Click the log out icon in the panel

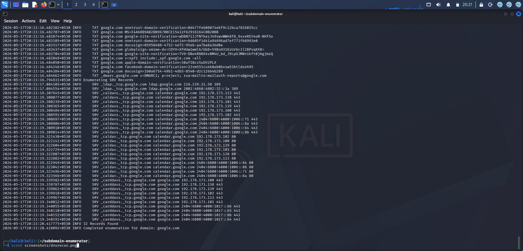tap(490, 5)
